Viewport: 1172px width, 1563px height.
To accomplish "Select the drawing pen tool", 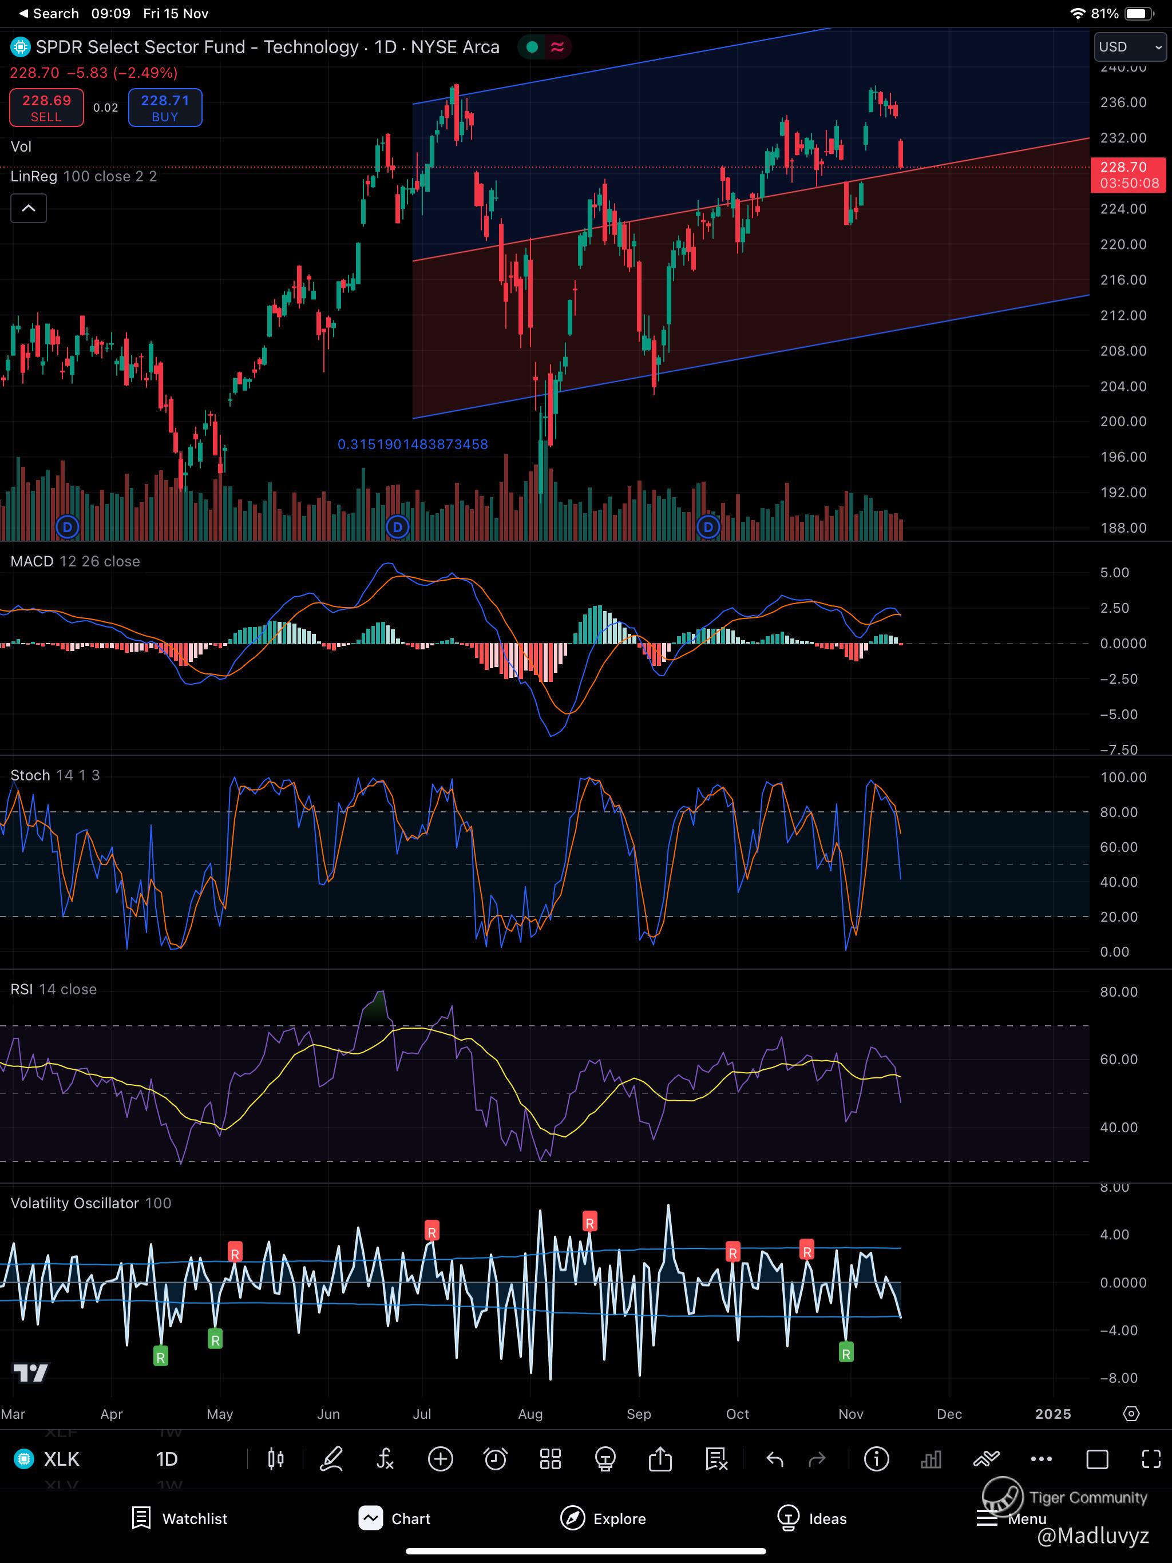I will click(331, 1459).
